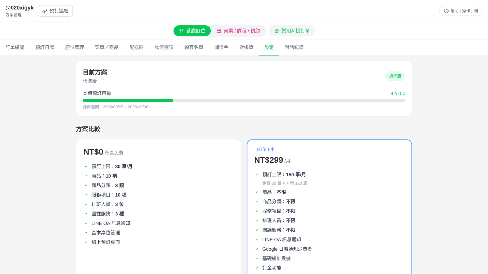Switch to 餐廳訂位 mode
The height and width of the screenshot is (274, 488).
(192, 31)
